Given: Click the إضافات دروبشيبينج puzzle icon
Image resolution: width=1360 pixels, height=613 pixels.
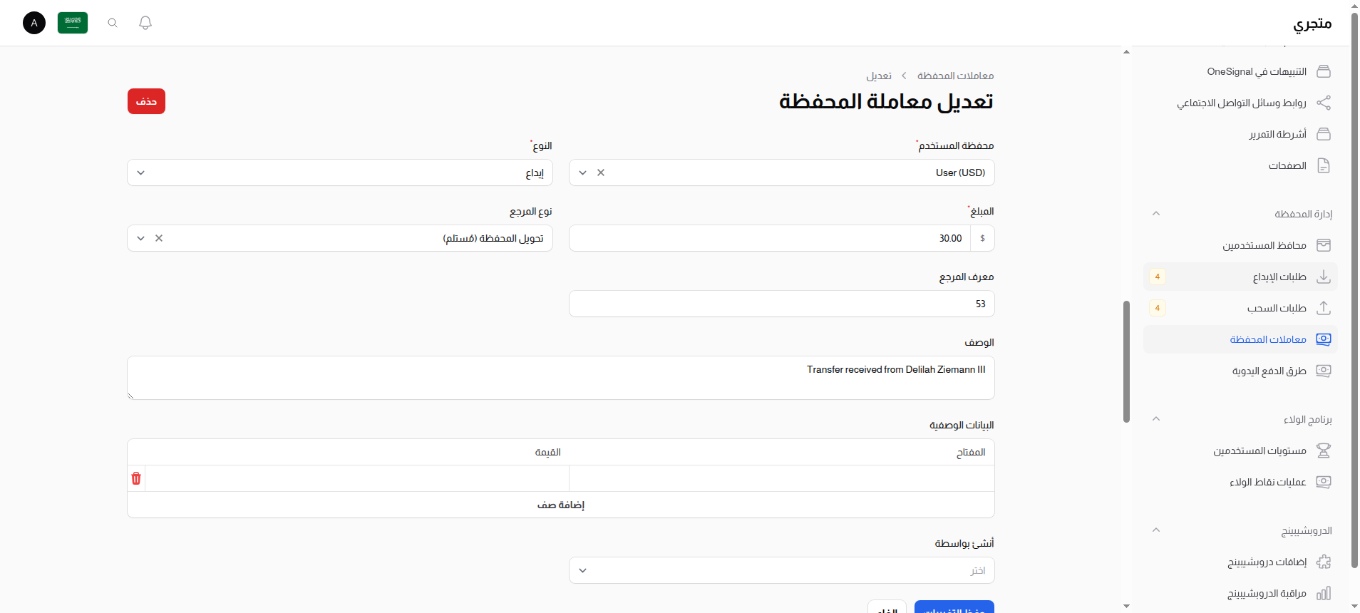Looking at the screenshot, I should [x=1324, y=562].
